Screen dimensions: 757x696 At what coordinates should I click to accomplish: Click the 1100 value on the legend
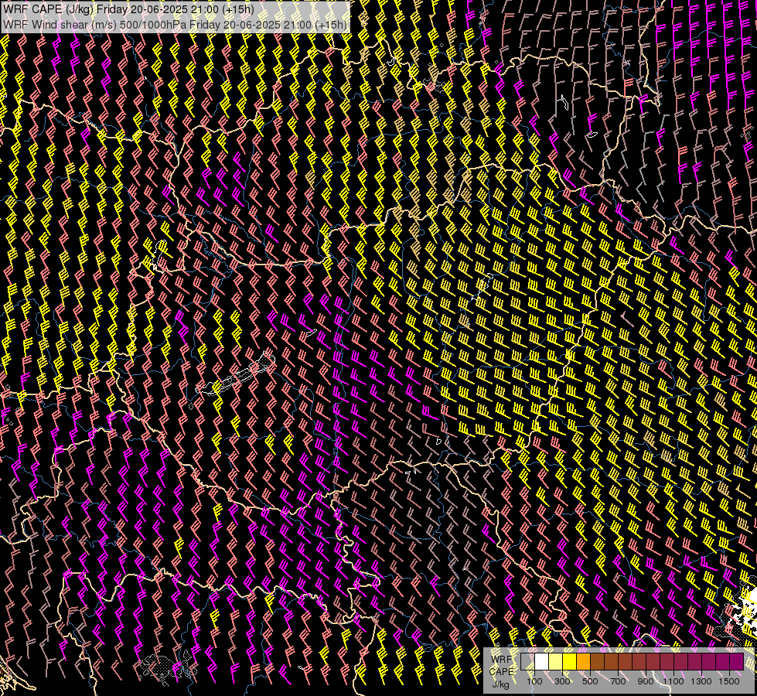pyautogui.click(x=673, y=681)
